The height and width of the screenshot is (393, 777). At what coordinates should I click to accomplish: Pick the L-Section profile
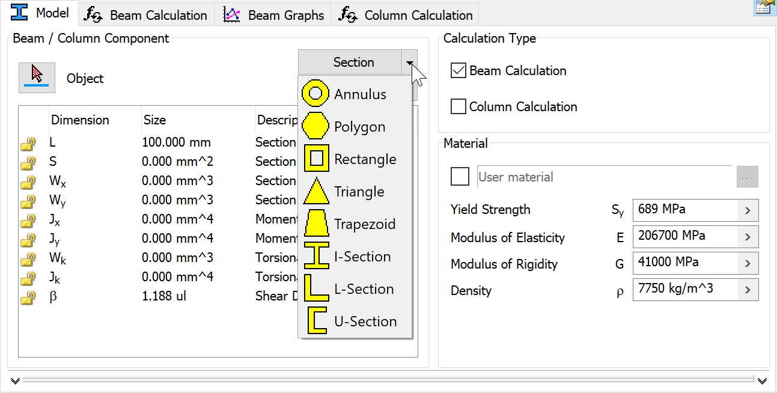coord(355,289)
